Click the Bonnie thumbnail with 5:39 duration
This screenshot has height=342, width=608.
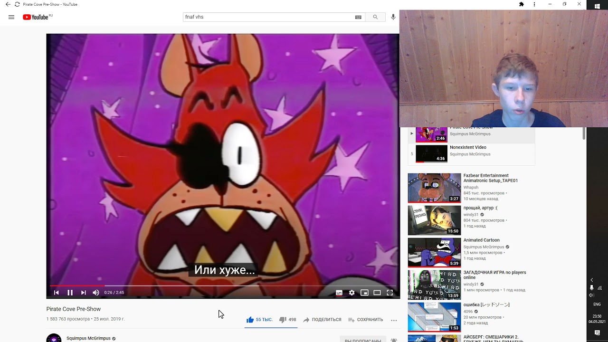[434, 252]
